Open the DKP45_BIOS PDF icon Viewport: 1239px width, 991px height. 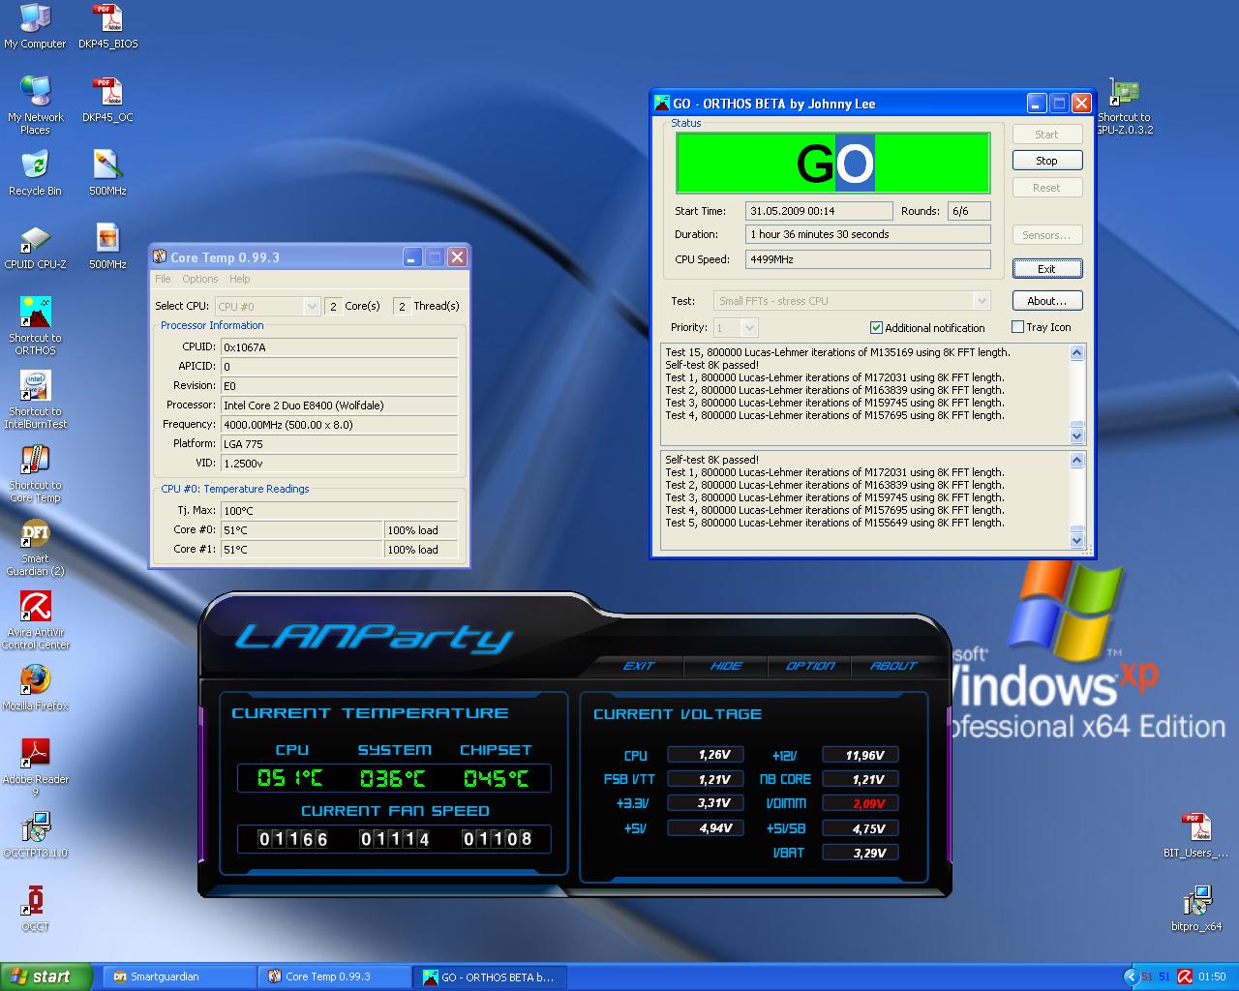point(108,26)
